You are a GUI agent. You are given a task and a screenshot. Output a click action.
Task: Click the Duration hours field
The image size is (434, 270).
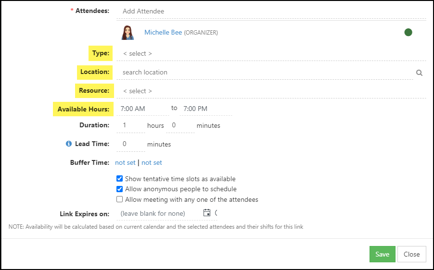[131, 125]
